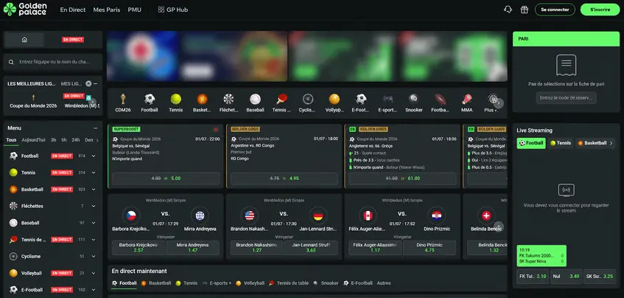
Task: Pick Dino Prizmic at 4.75
Action: (x=430, y=248)
